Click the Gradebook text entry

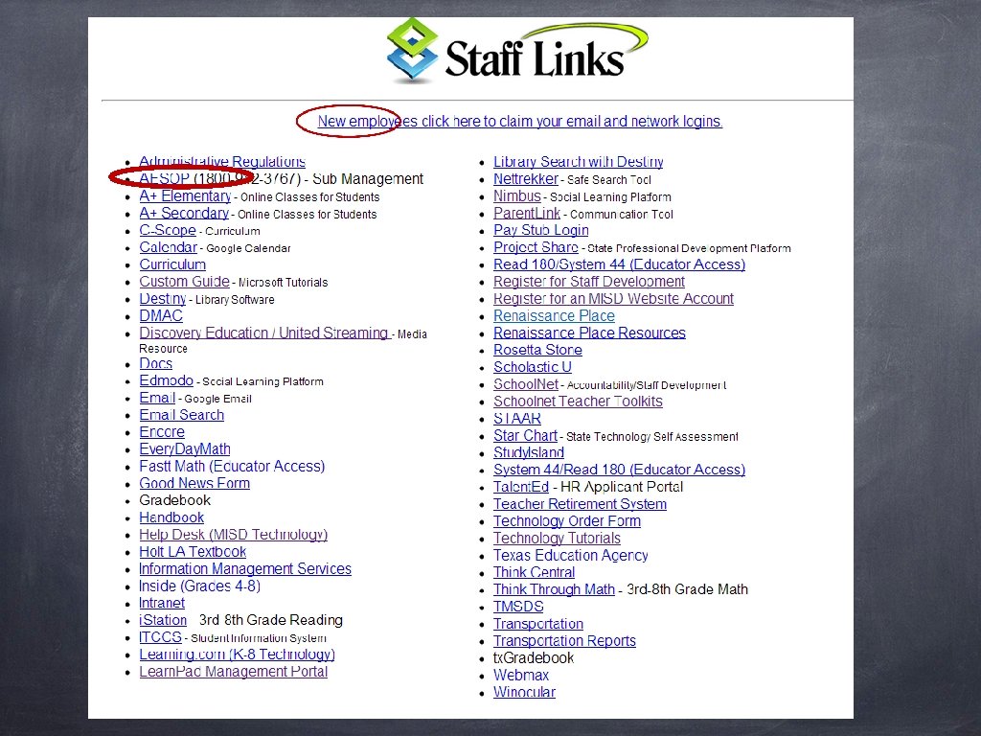tap(174, 500)
